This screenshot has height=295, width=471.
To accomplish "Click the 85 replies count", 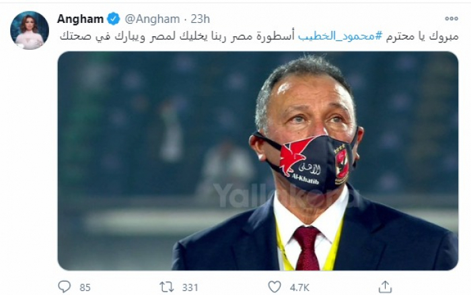I will click(x=85, y=288).
